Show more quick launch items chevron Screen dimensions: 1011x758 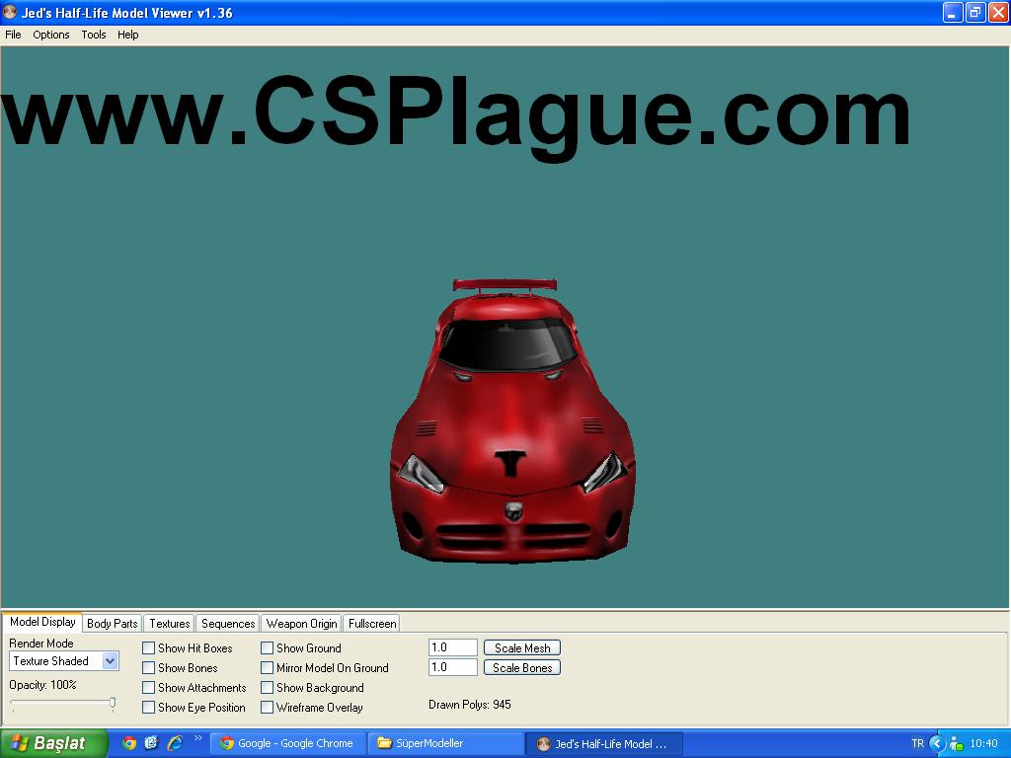pyautogui.click(x=197, y=738)
